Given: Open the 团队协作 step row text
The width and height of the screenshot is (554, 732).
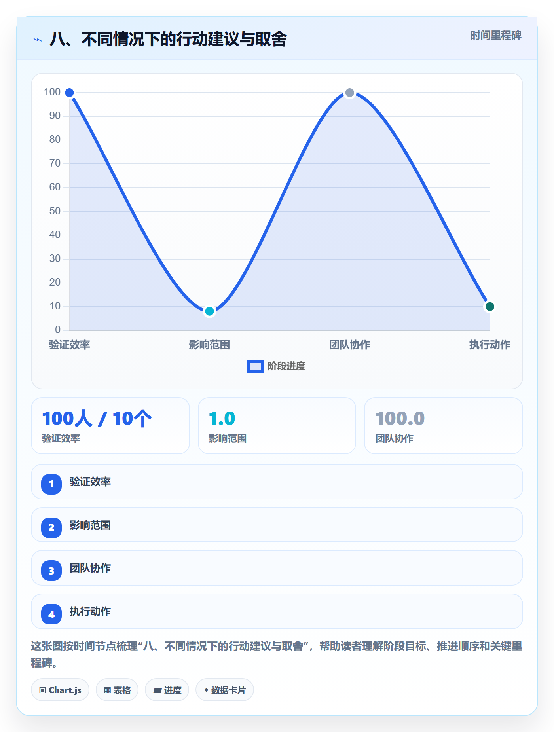Looking at the screenshot, I should [90, 568].
